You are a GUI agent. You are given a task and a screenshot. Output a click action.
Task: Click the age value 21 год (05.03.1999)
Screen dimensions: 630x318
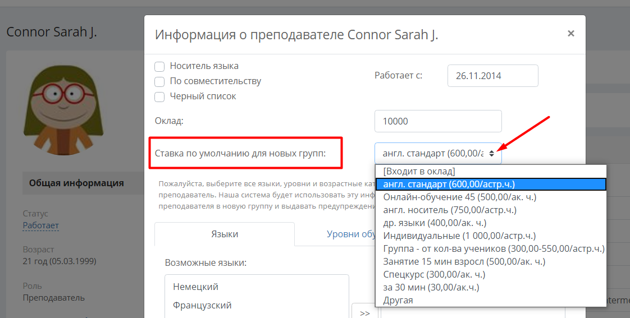(x=60, y=261)
